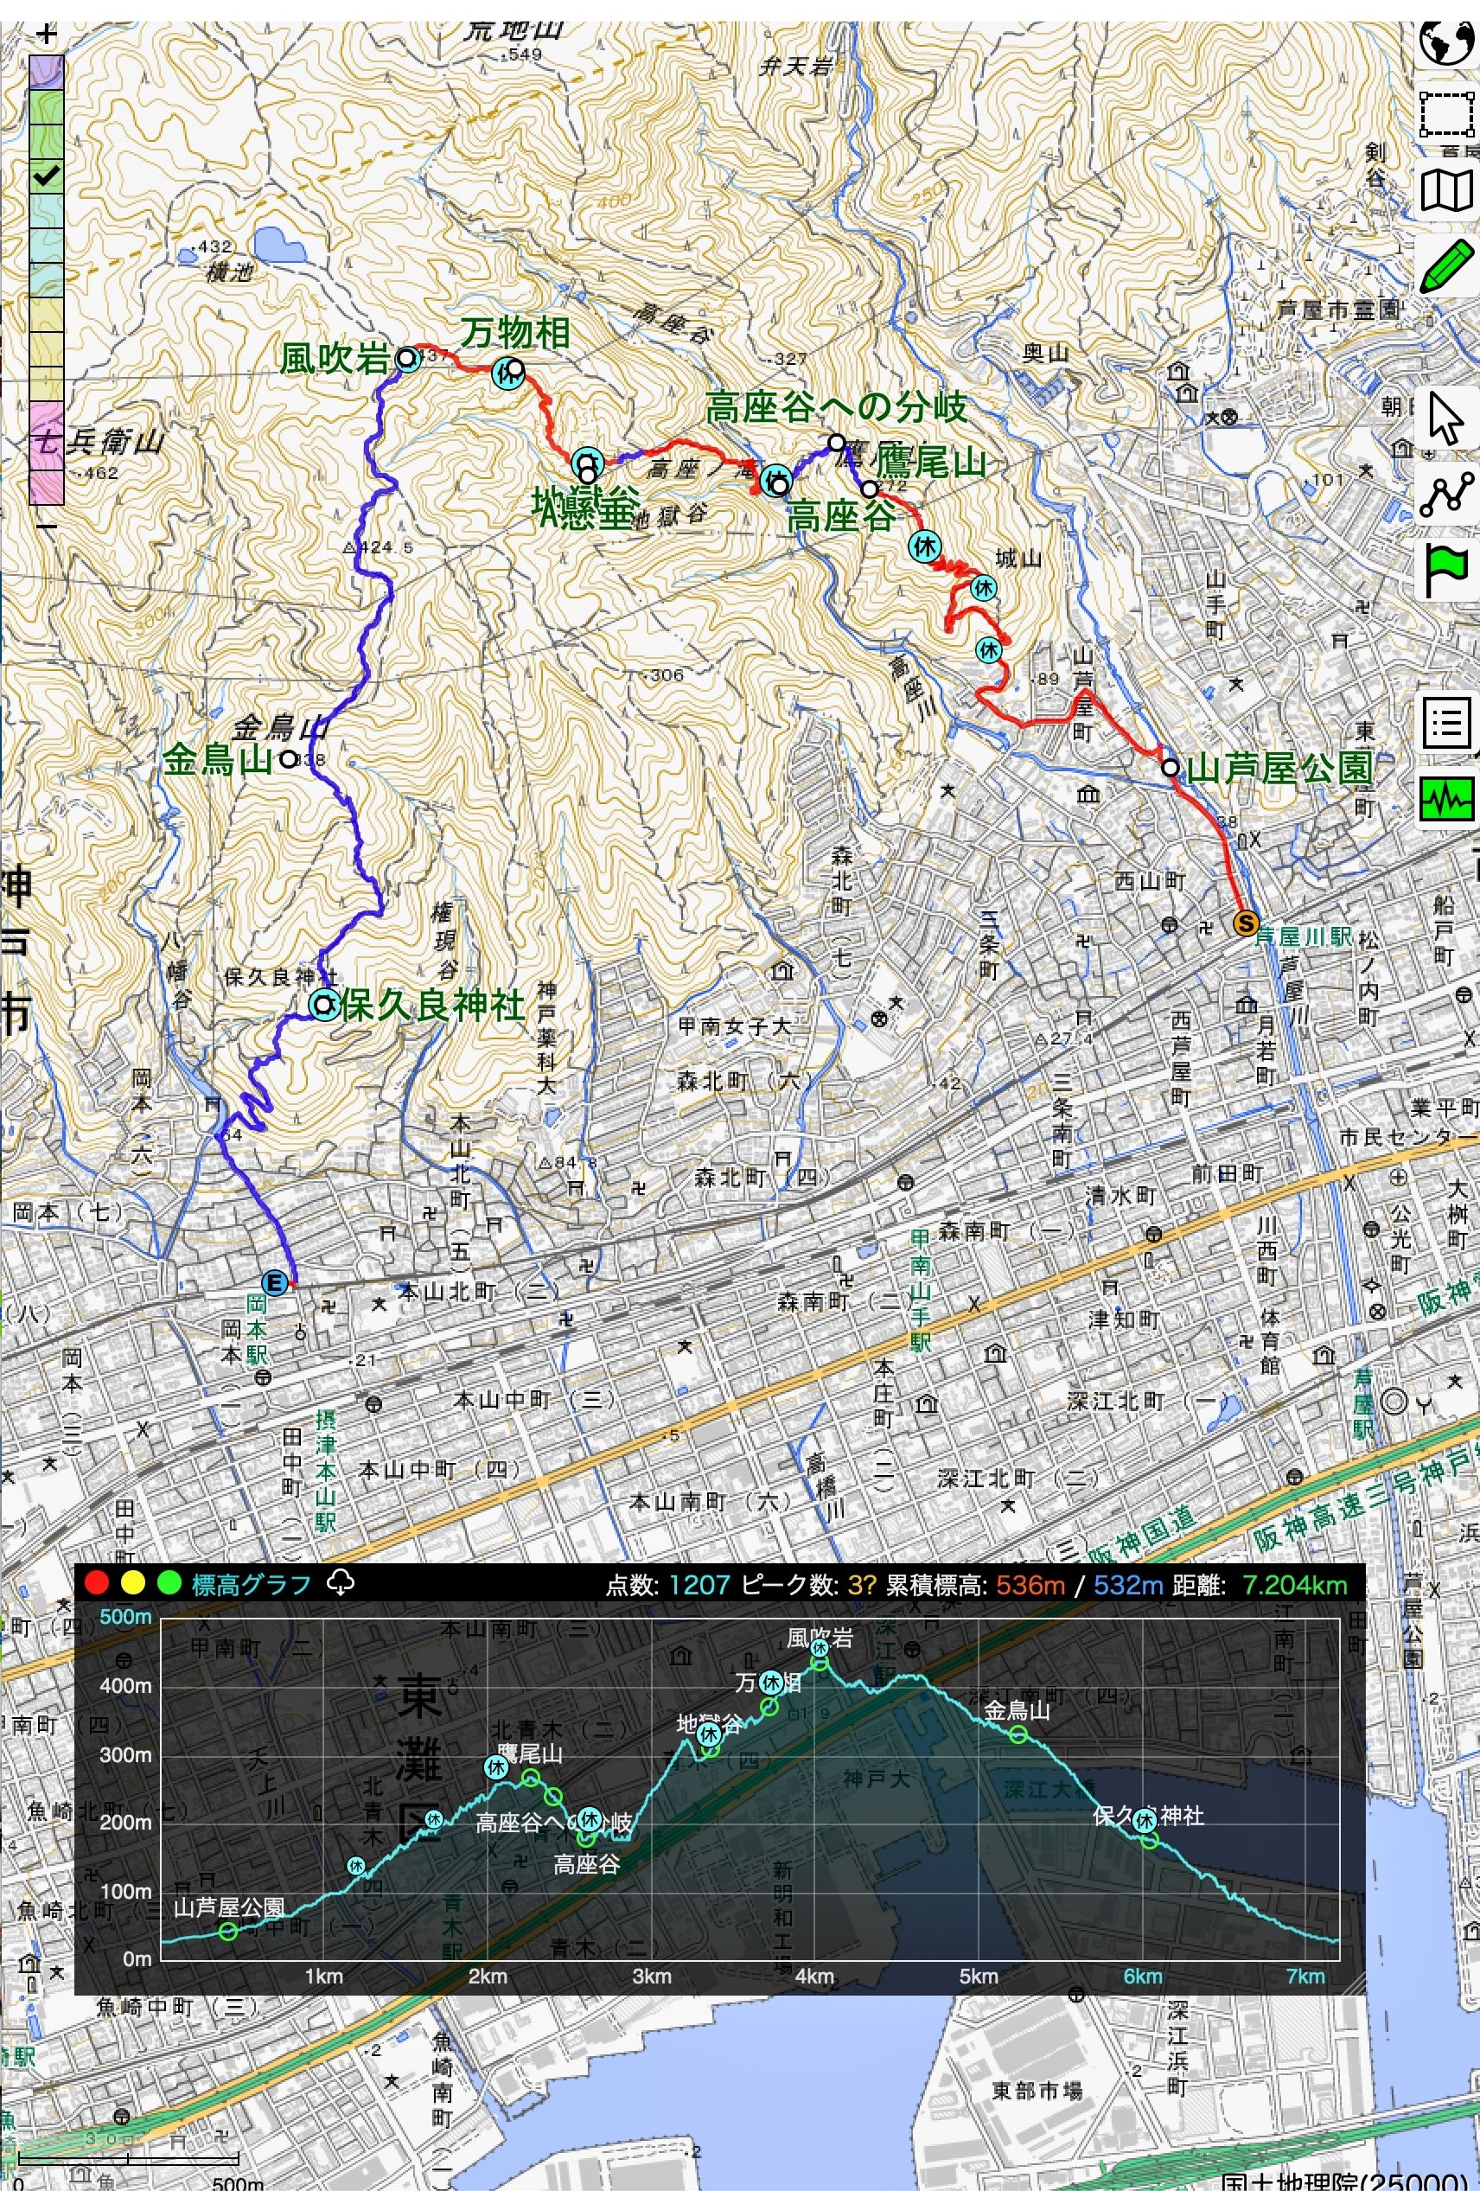Click the 国土地理院(25000) attribution text
The width and height of the screenshot is (1480, 2191).
pyautogui.click(x=1345, y=2180)
